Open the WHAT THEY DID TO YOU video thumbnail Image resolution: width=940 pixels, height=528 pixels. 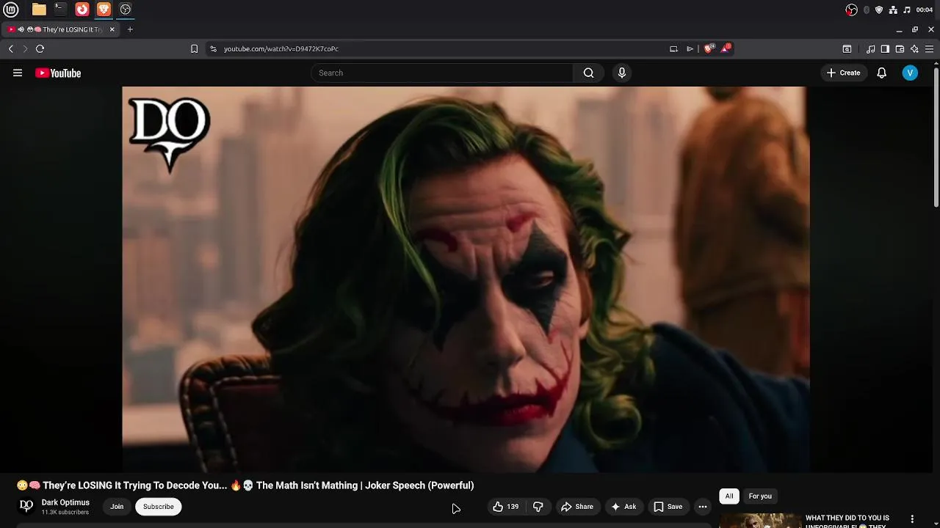[x=760, y=521]
